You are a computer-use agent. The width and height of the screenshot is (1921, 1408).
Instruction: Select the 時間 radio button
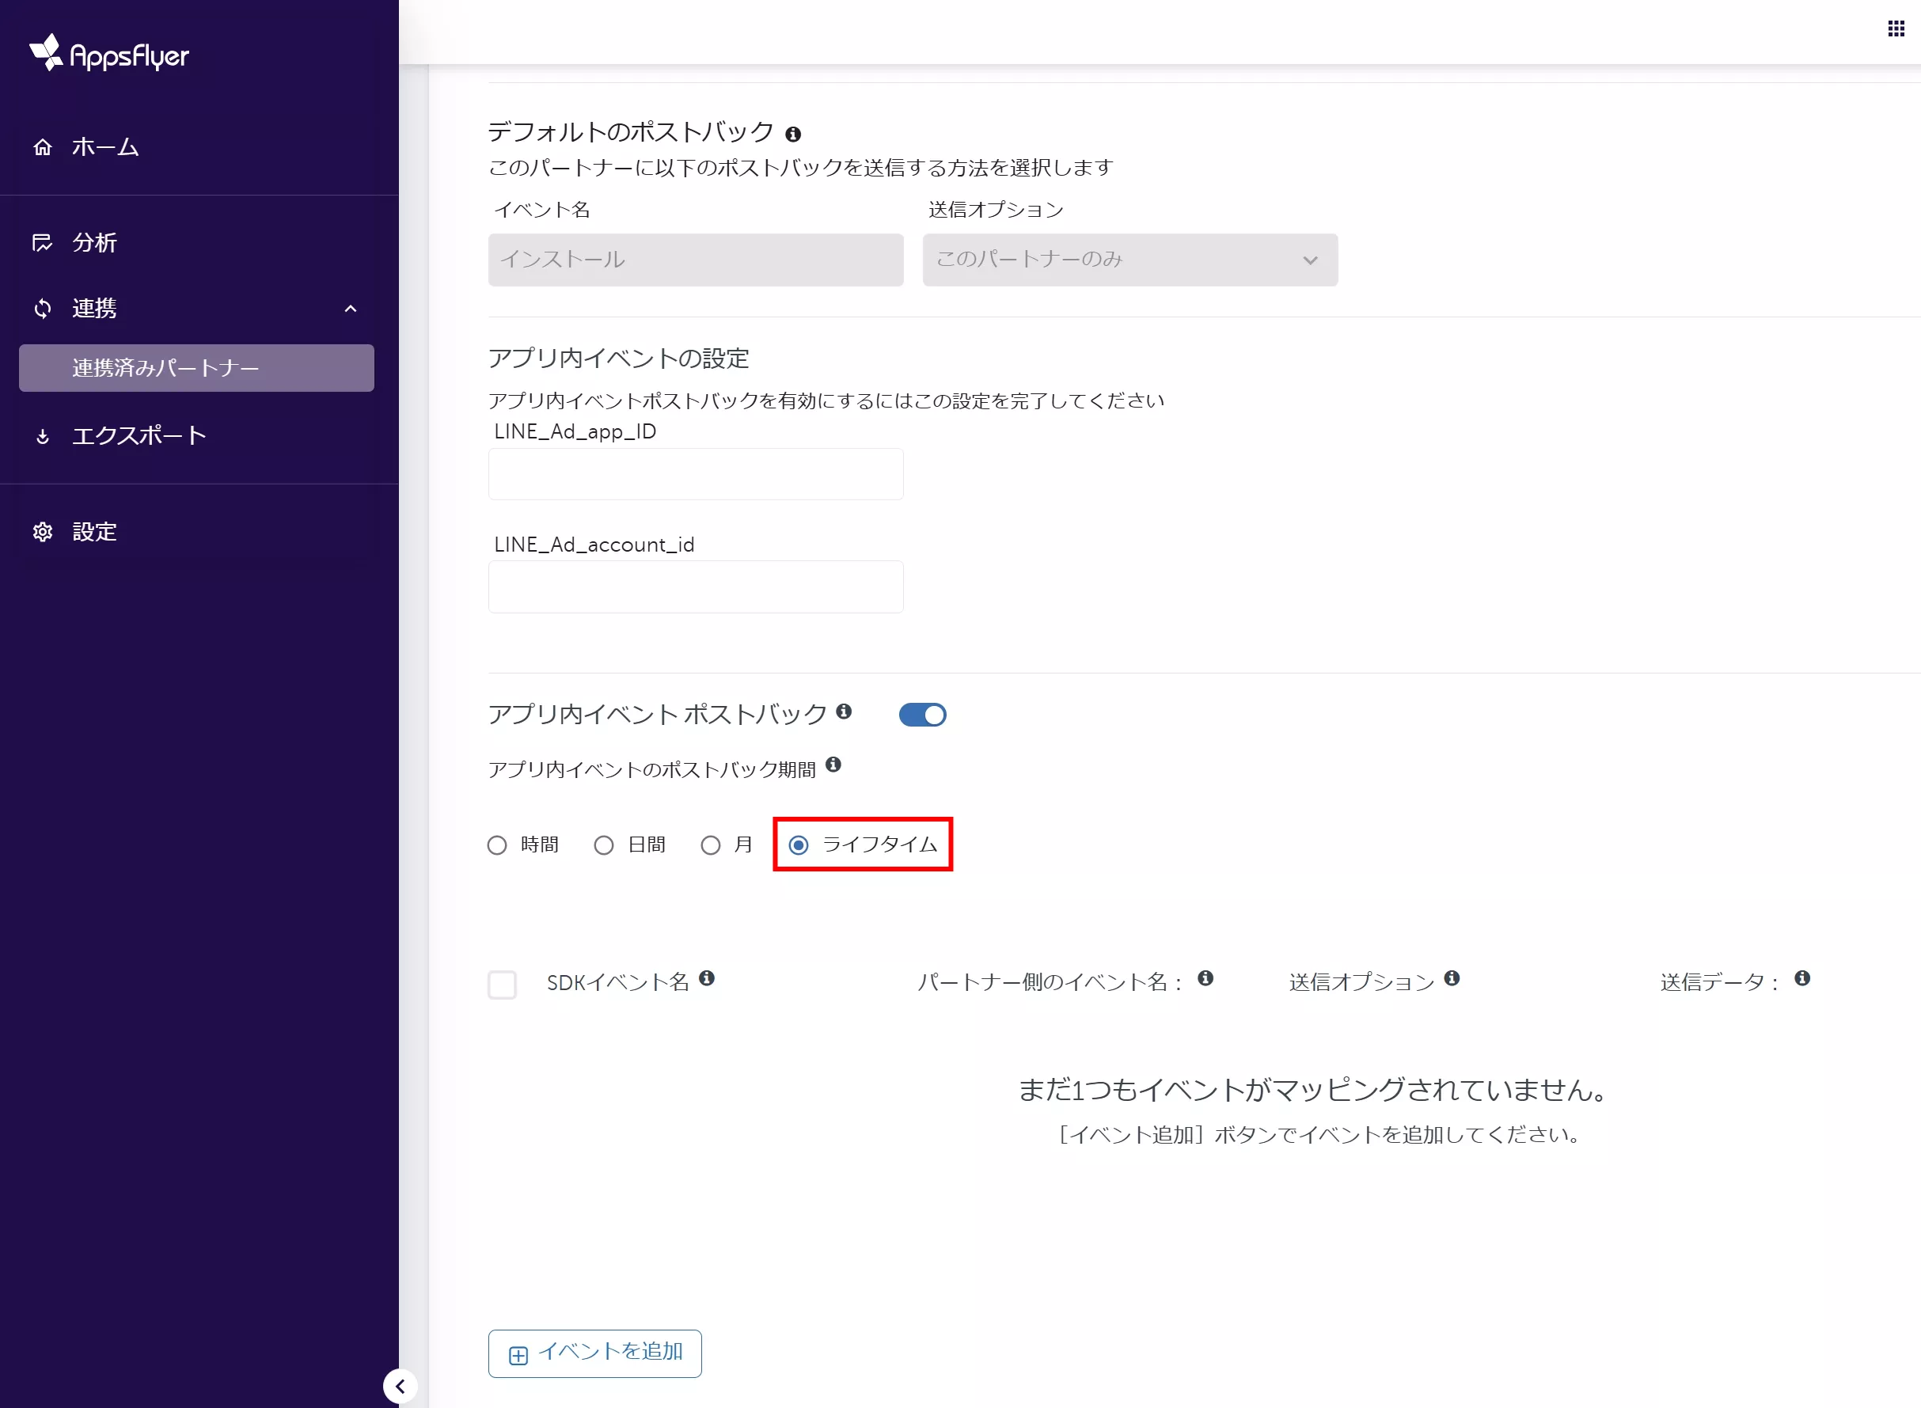[x=497, y=845]
